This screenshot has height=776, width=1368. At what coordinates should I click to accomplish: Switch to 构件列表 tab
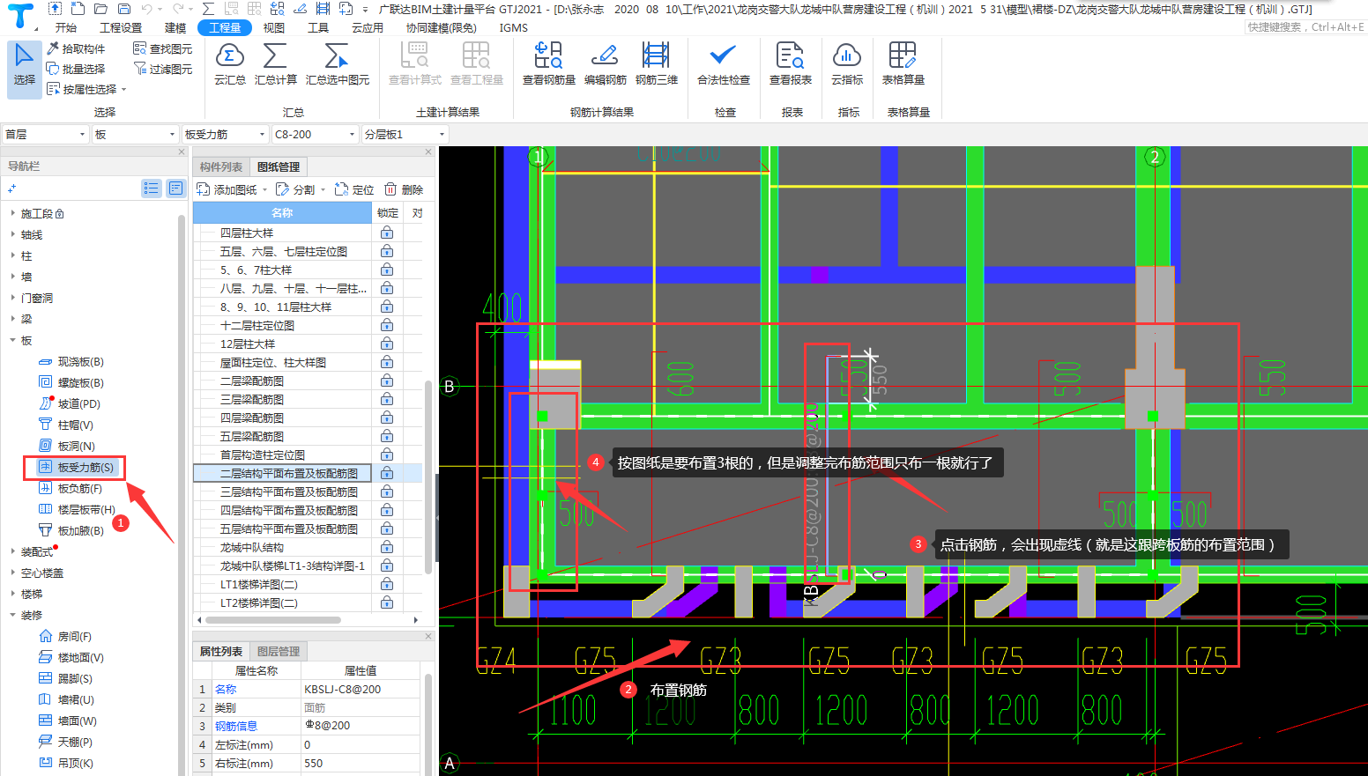[220, 166]
